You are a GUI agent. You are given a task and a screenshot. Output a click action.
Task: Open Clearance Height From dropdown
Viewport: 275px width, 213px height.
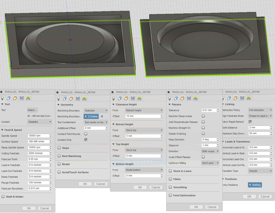tap(144, 111)
